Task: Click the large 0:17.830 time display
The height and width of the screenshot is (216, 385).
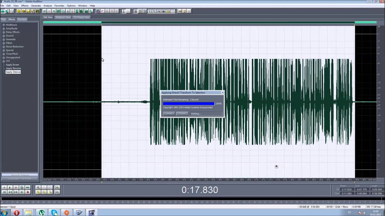Action: (x=200, y=190)
